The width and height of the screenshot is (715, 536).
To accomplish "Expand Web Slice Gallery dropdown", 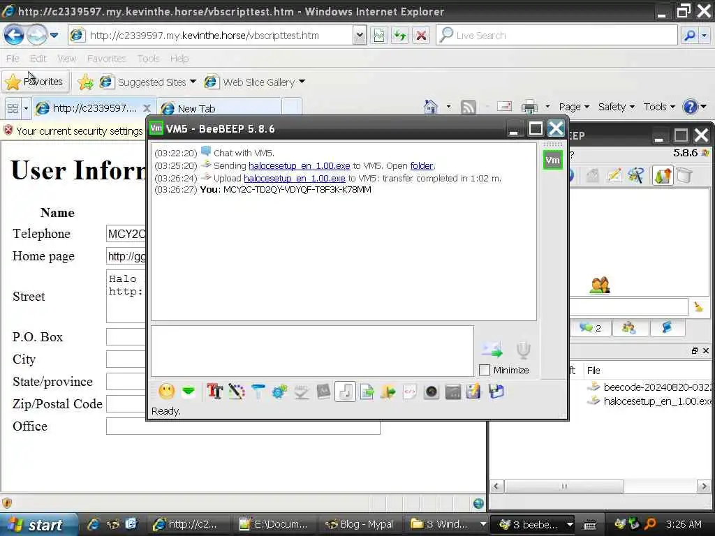I will 302,82.
